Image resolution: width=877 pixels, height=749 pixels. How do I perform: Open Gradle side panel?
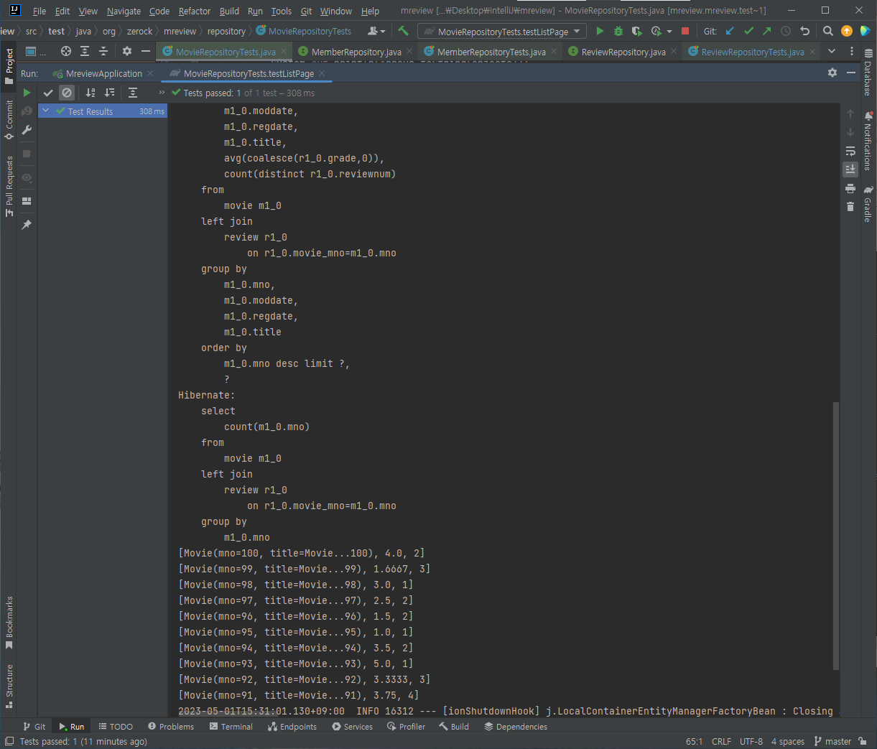click(868, 204)
